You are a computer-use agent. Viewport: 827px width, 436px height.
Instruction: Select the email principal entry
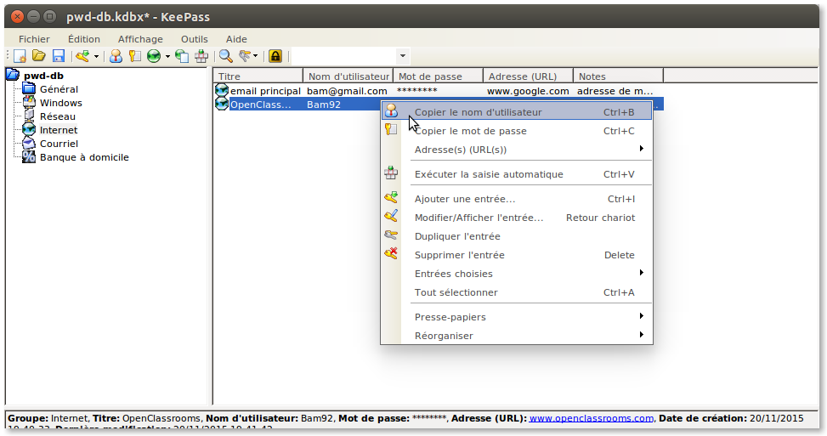[265, 91]
